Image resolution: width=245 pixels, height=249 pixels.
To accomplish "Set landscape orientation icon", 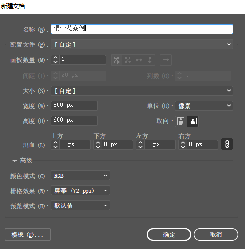I will (x=193, y=121).
